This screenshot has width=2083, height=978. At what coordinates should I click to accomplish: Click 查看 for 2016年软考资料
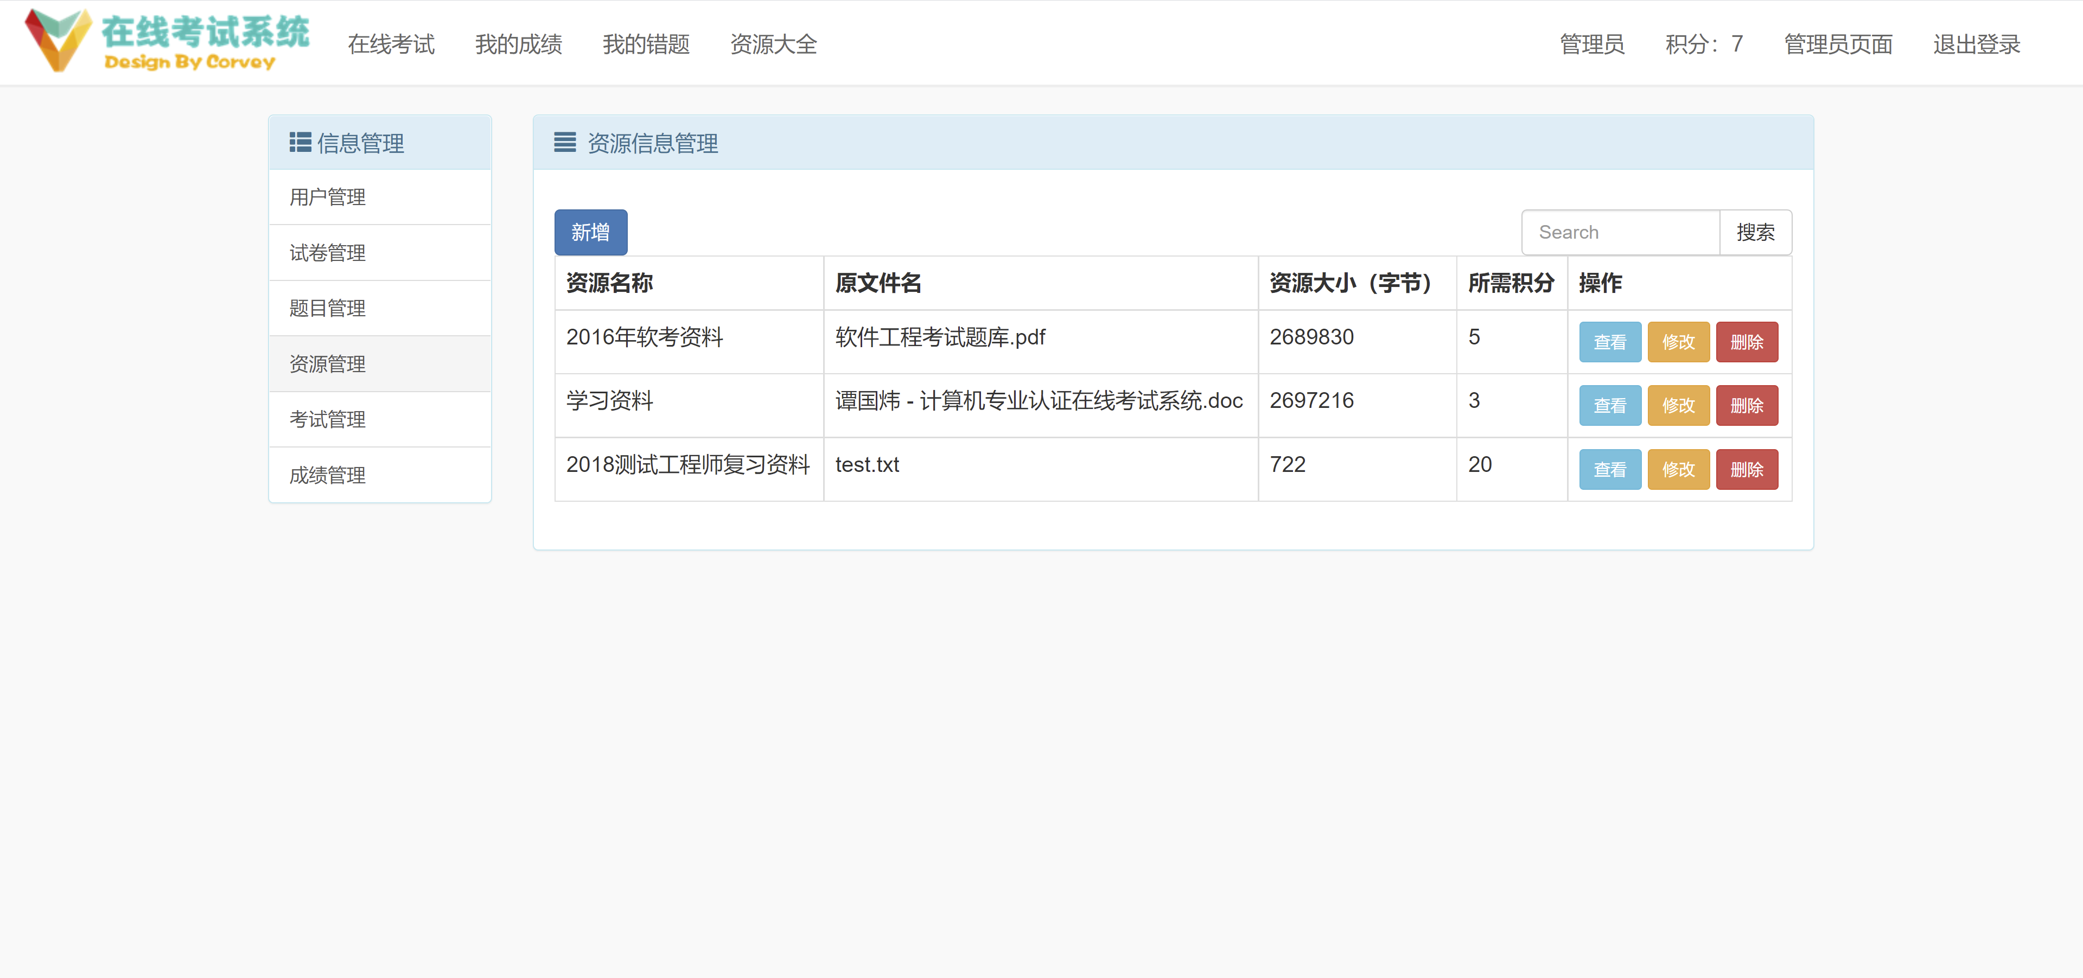(x=1609, y=342)
